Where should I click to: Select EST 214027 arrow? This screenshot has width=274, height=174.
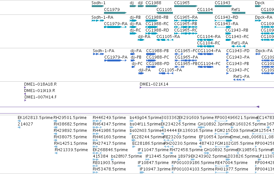click(19, 127)
